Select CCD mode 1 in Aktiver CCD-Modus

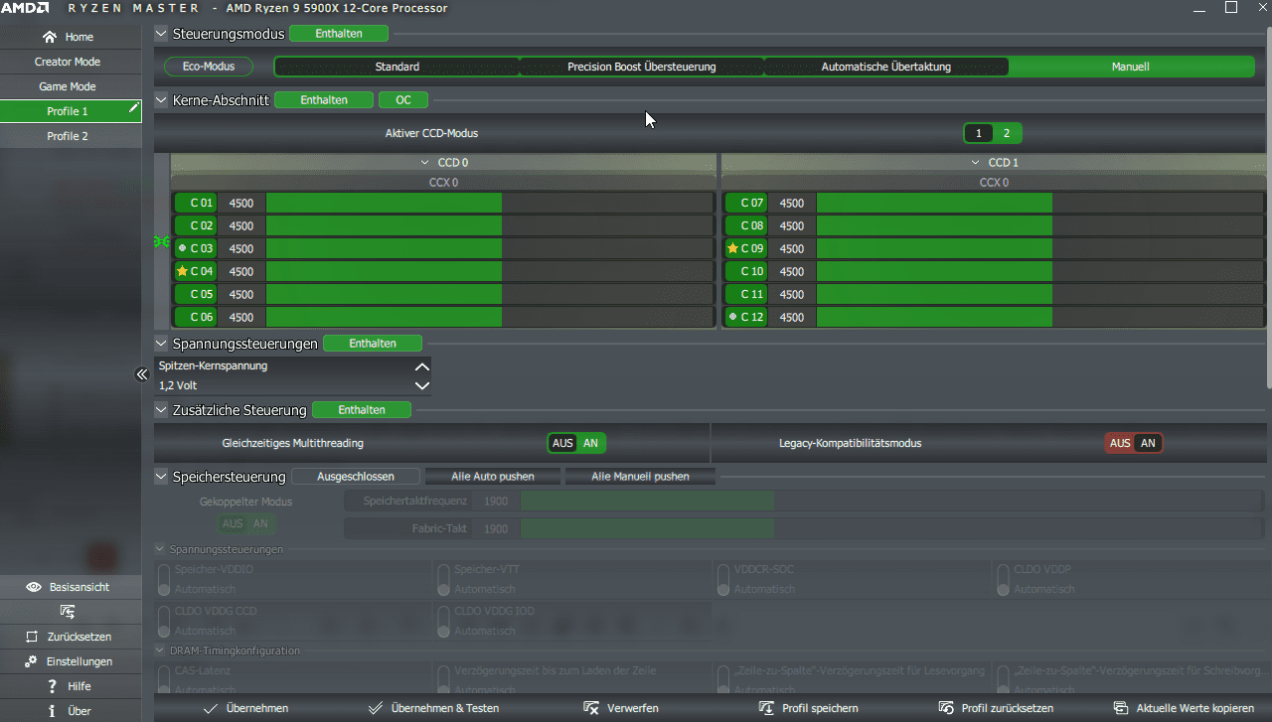click(978, 133)
